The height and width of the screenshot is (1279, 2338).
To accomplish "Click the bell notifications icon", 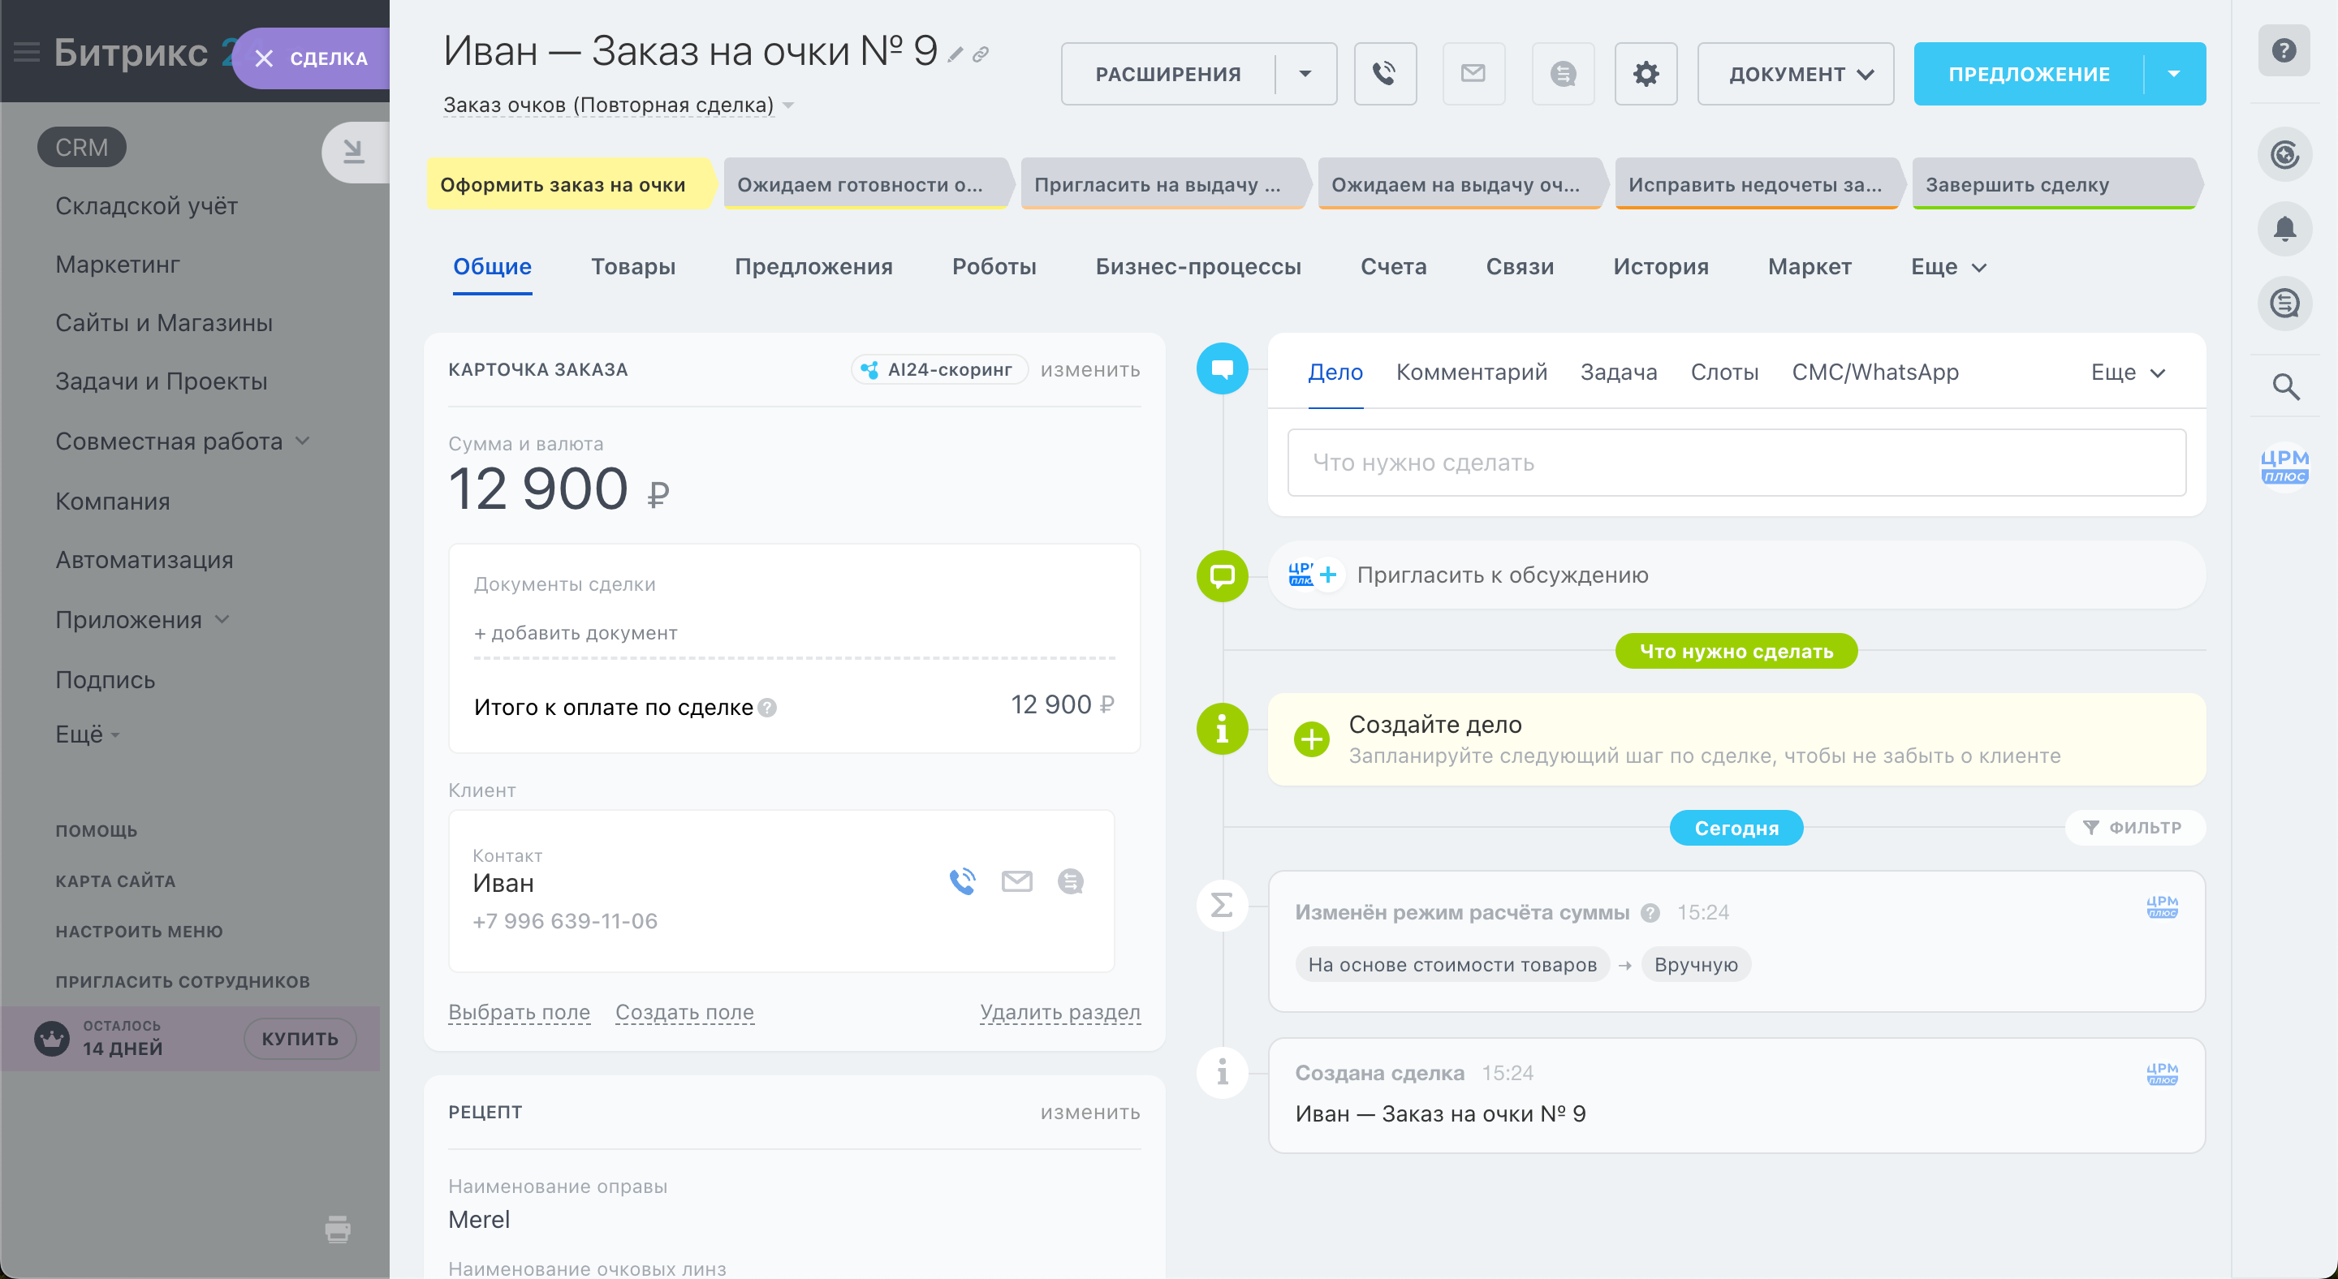I will tap(2284, 229).
